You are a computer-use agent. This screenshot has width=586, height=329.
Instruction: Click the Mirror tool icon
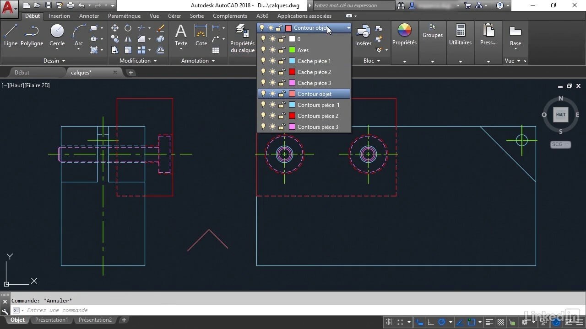(x=128, y=39)
